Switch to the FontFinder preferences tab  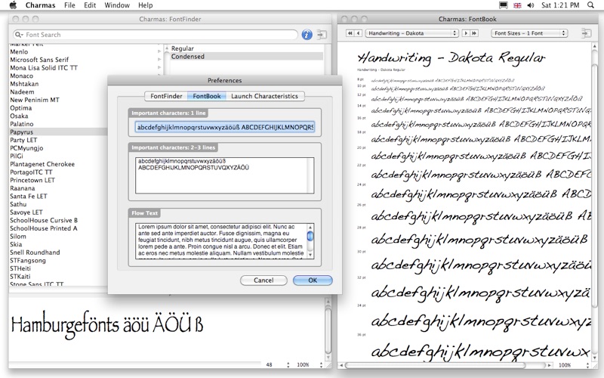[x=166, y=96]
